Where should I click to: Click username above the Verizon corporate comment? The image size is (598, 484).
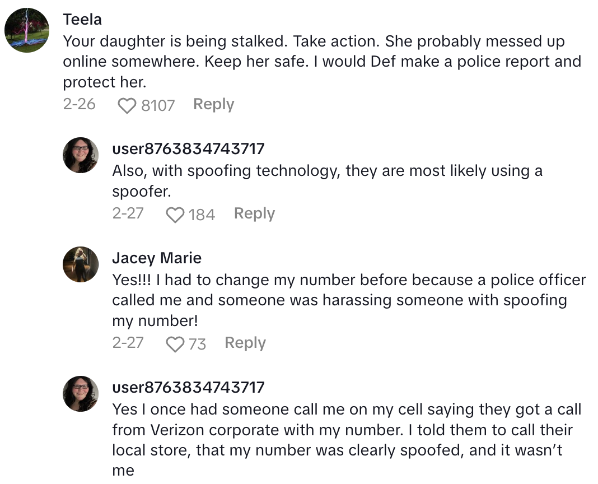point(188,387)
